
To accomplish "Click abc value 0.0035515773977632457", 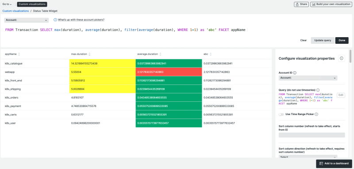I will pos(219,123).
